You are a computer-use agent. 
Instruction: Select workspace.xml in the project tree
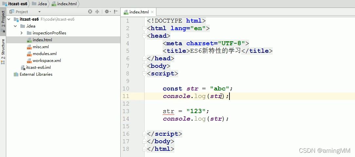(x=63, y=61)
